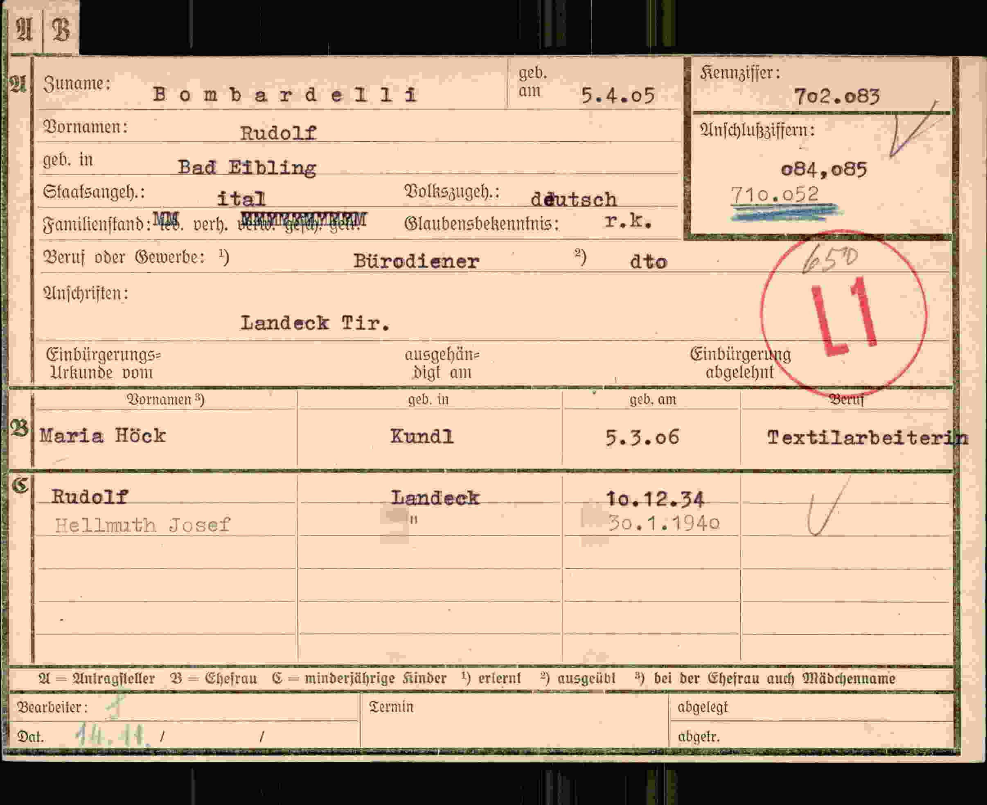Click the birth date '3o.1.194o'
987x805 pixels.
coord(664,523)
